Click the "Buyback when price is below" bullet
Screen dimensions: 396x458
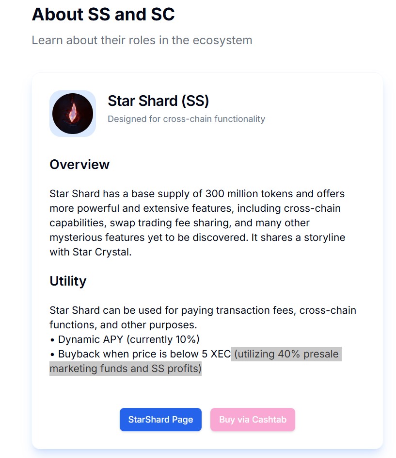coord(128,354)
